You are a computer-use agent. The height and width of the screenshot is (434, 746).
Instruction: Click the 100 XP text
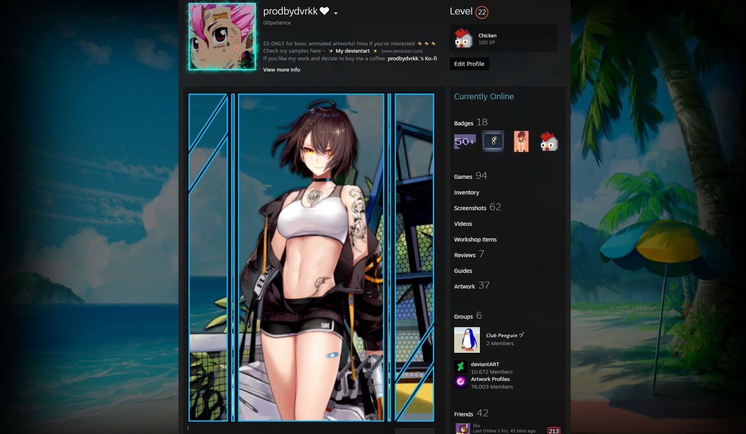(x=486, y=42)
